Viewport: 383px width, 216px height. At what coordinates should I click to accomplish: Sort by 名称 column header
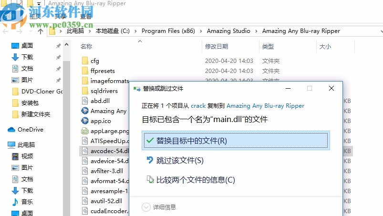click(x=86, y=46)
